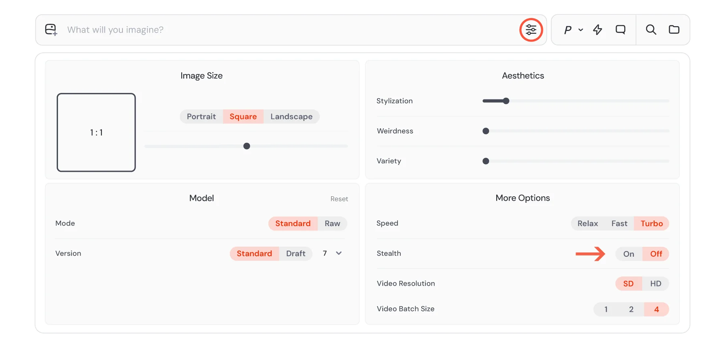The height and width of the screenshot is (346, 725).
Task: Set Speed to Turbo
Action: [652, 224]
